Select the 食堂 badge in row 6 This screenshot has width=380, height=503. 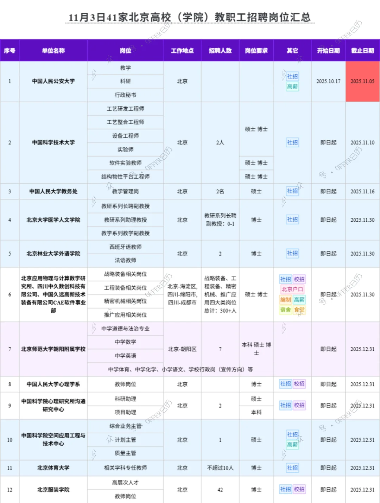coord(299,310)
